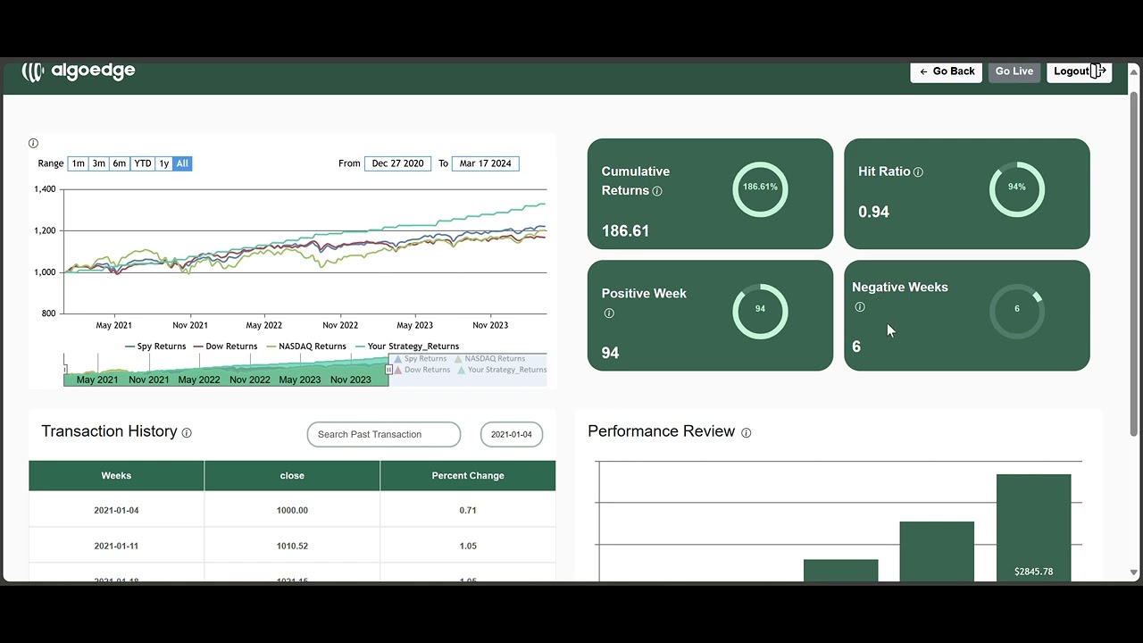Image resolution: width=1143 pixels, height=643 pixels.
Task: Click the 2021-01-11 week cell
Action: click(116, 546)
